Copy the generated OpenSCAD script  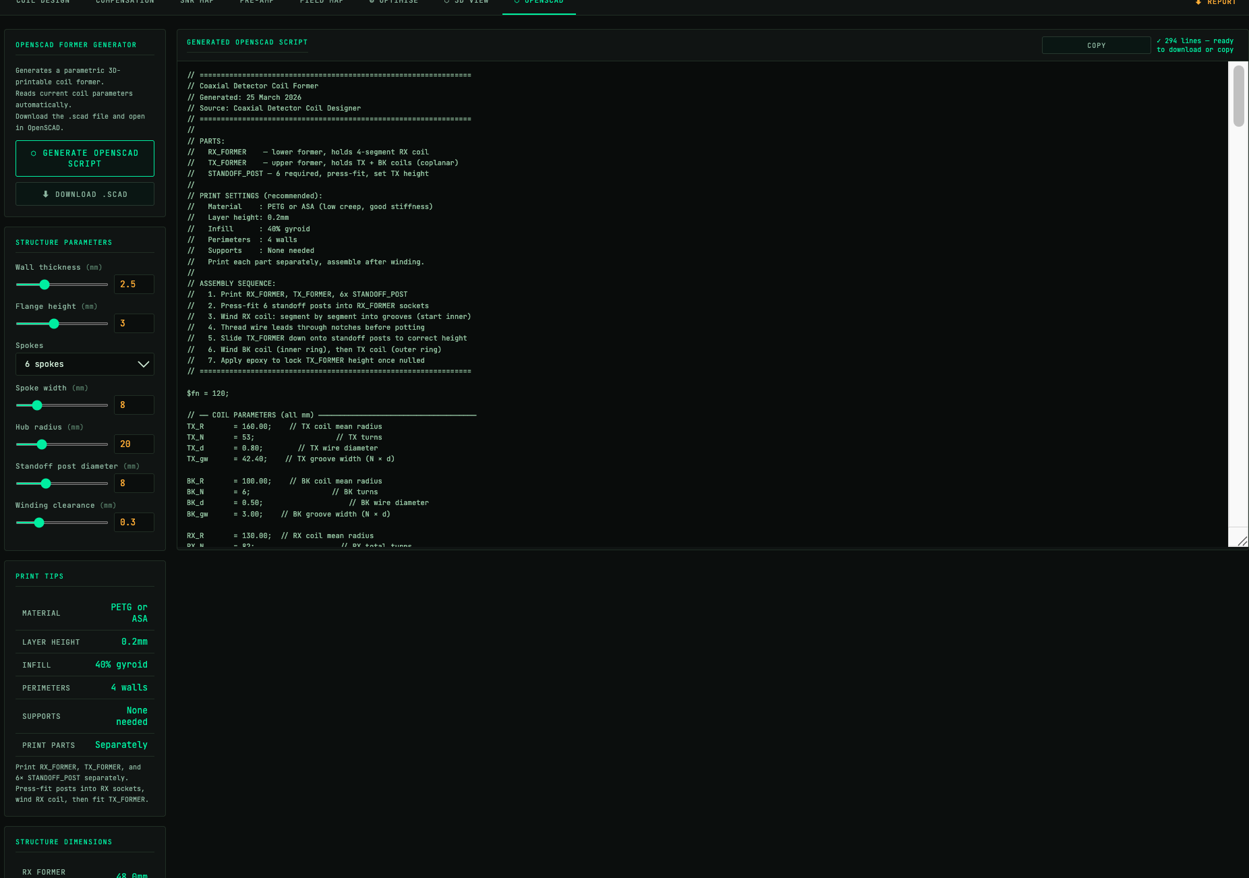tap(1096, 45)
